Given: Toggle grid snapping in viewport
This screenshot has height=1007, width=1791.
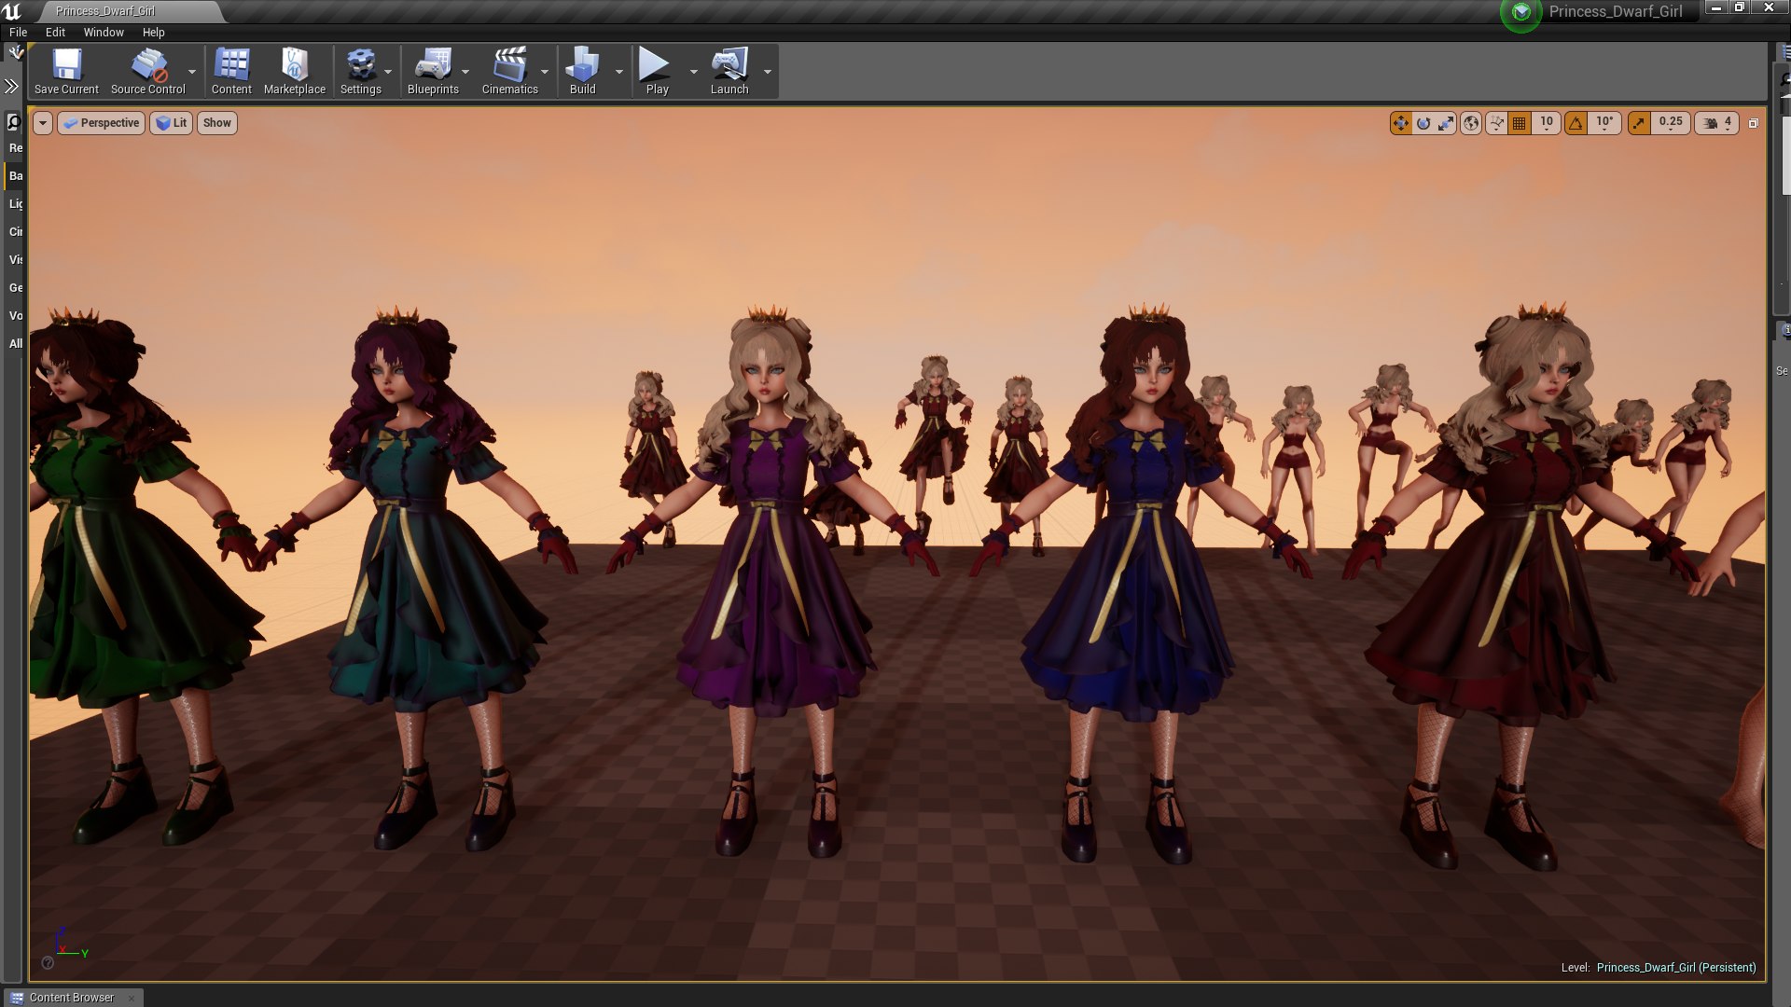Looking at the screenshot, I should pos(1520,123).
